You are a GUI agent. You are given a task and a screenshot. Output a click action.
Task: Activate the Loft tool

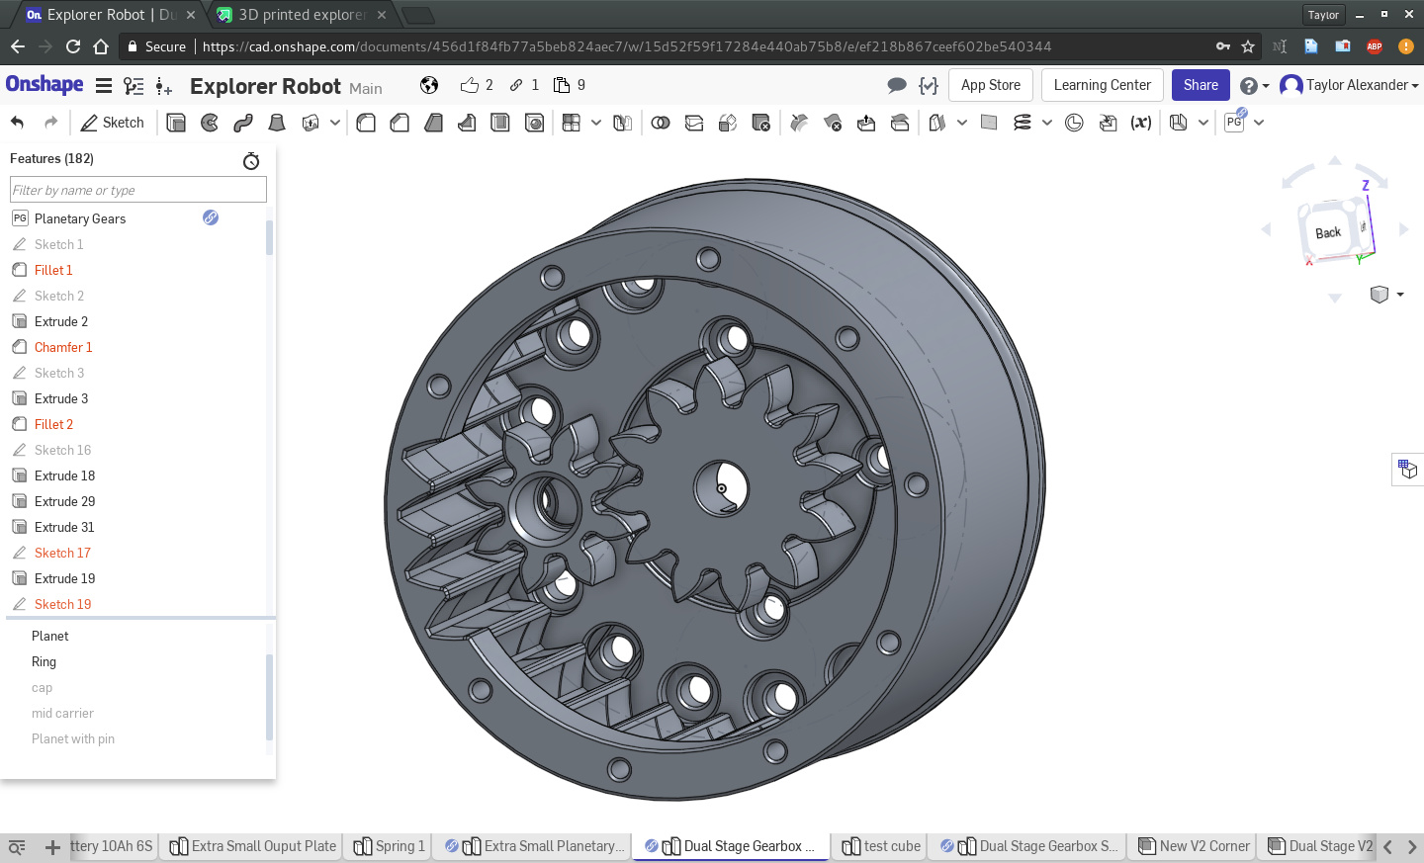pyautogui.click(x=277, y=123)
